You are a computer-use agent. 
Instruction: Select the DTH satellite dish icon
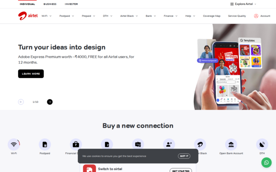tap(262, 145)
